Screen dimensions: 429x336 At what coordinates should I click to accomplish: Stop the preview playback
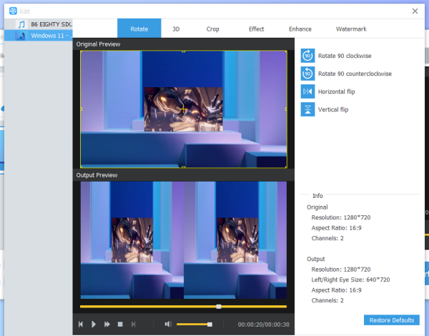[x=120, y=325]
